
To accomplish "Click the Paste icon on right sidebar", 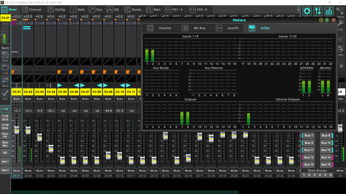I will (x=340, y=49).
